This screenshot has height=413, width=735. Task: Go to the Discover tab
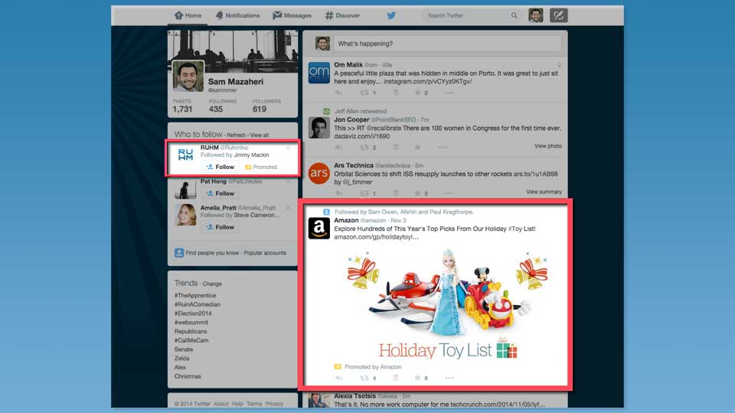[x=342, y=15]
